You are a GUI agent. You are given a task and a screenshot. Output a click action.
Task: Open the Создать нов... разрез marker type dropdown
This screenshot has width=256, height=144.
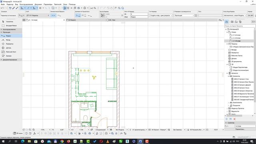(161, 15)
